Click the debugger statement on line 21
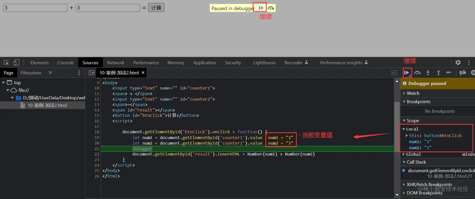This screenshot has width=475, height=199. (142, 149)
